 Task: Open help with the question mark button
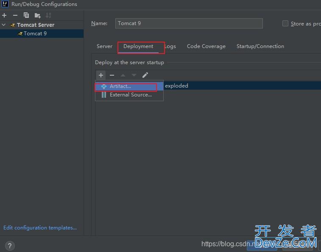10,246
